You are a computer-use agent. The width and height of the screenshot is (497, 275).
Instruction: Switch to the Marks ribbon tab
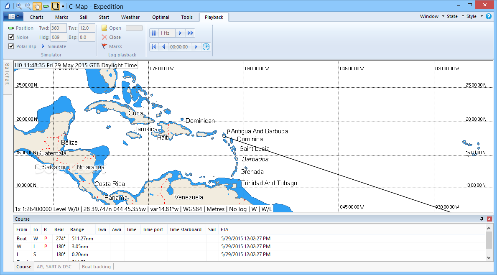pos(61,17)
